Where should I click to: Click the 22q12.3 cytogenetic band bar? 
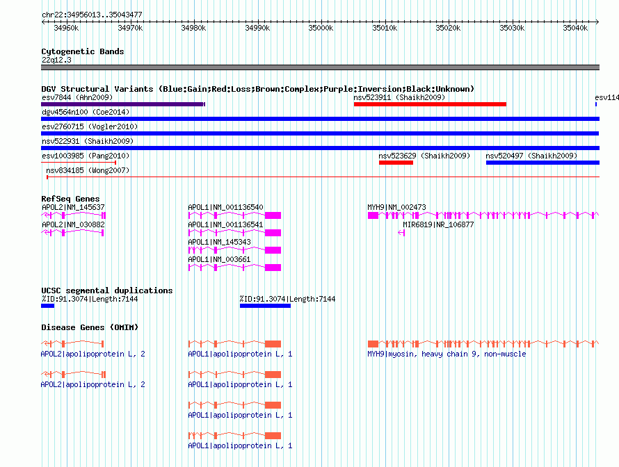click(x=320, y=67)
